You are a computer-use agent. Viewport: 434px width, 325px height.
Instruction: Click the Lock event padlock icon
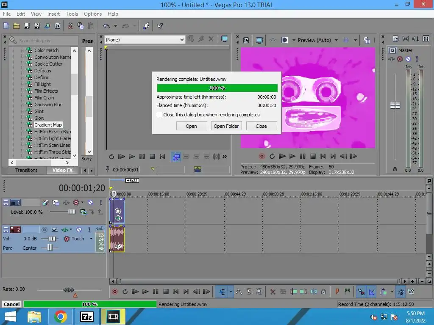tap(323, 292)
